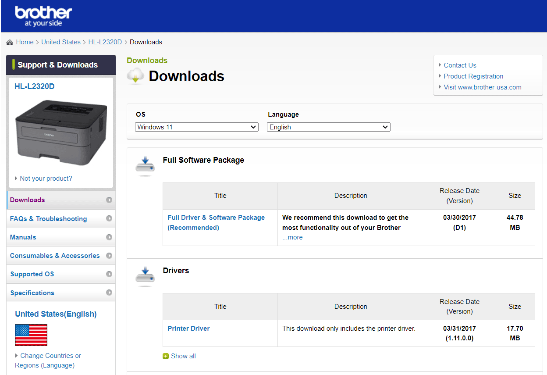
Task: Click the arrow icon beside Product Registration
Action: point(440,76)
